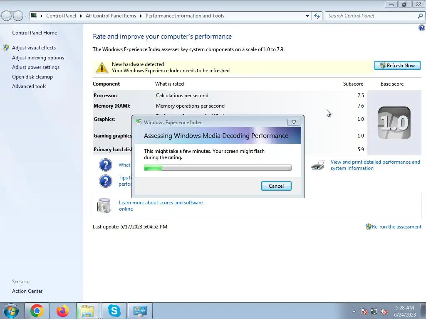Open Action Center link
Viewport: 426px width, 319px height.
[27, 291]
